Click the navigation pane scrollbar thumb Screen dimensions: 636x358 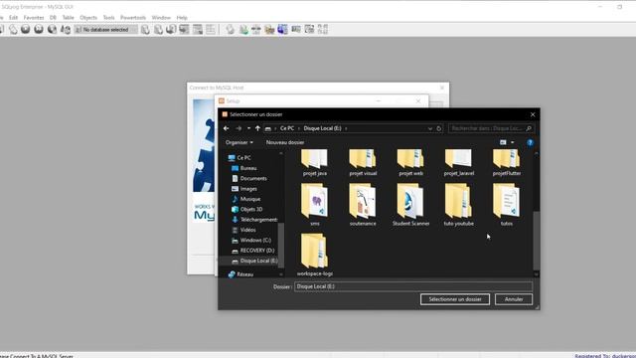pos(280,246)
